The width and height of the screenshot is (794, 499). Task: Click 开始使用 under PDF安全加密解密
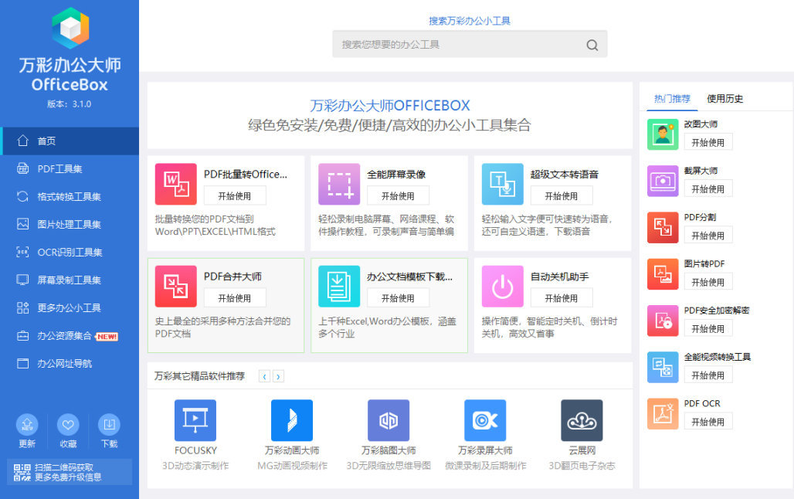(x=708, y=329)
